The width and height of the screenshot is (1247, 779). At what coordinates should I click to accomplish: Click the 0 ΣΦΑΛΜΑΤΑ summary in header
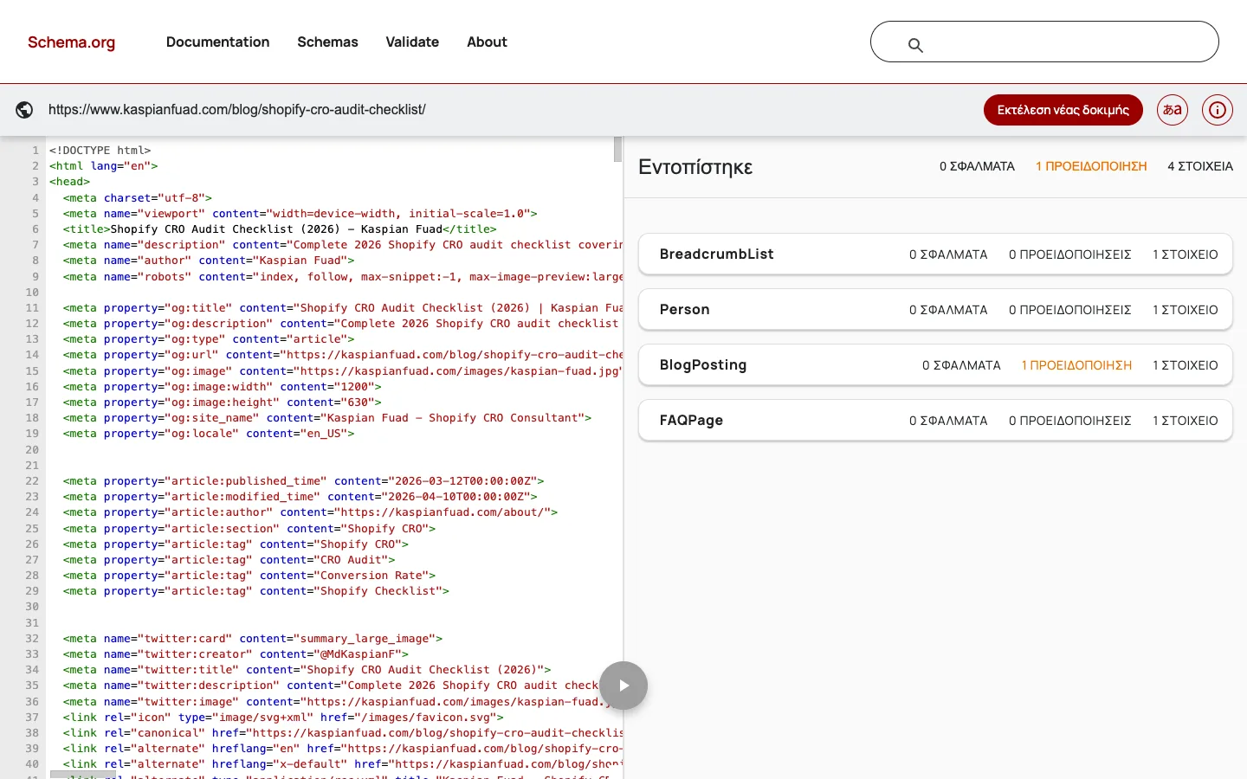[977, 166]
